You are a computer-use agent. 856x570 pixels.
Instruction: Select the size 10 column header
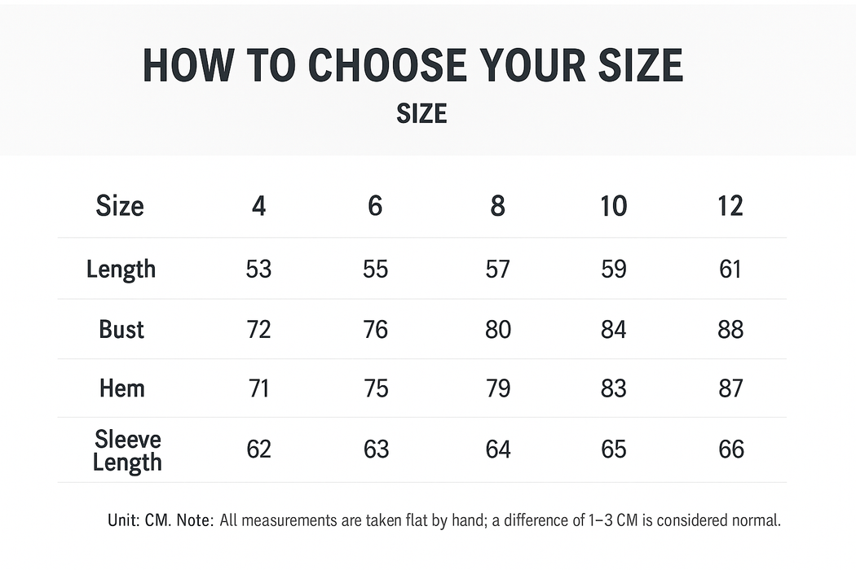[613, 207]
